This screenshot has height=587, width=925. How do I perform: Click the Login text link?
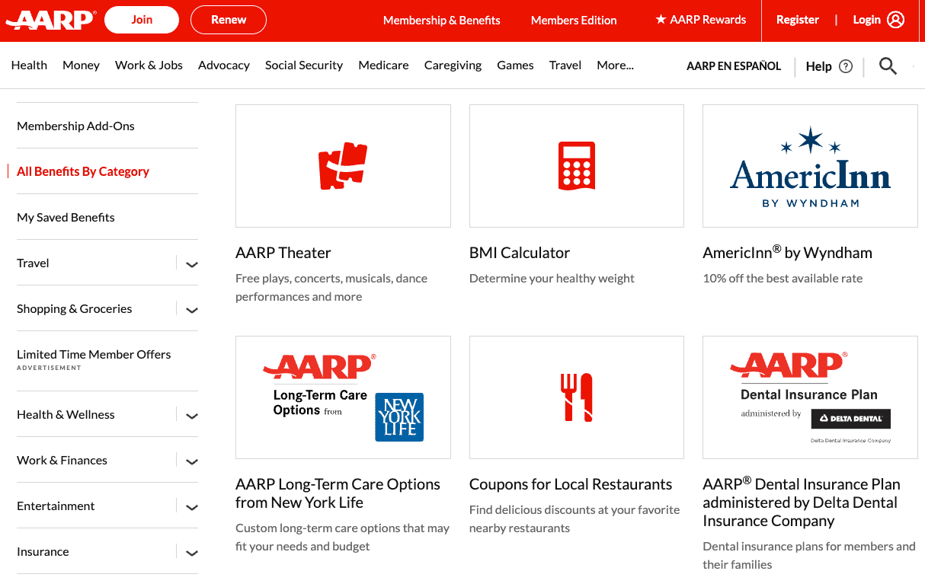pyautogui.click(x=866, y=20)
